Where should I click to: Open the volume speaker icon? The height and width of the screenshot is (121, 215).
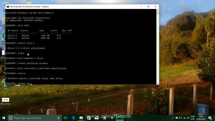pyautogui.click(x=188, y=118)
